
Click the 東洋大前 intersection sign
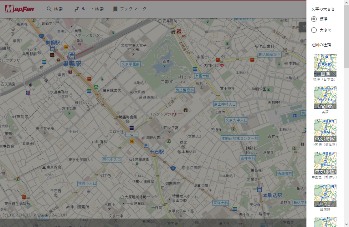click(x=221, y=203)
